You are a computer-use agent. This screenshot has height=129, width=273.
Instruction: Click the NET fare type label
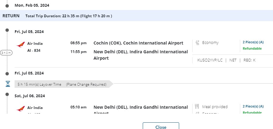233,60
